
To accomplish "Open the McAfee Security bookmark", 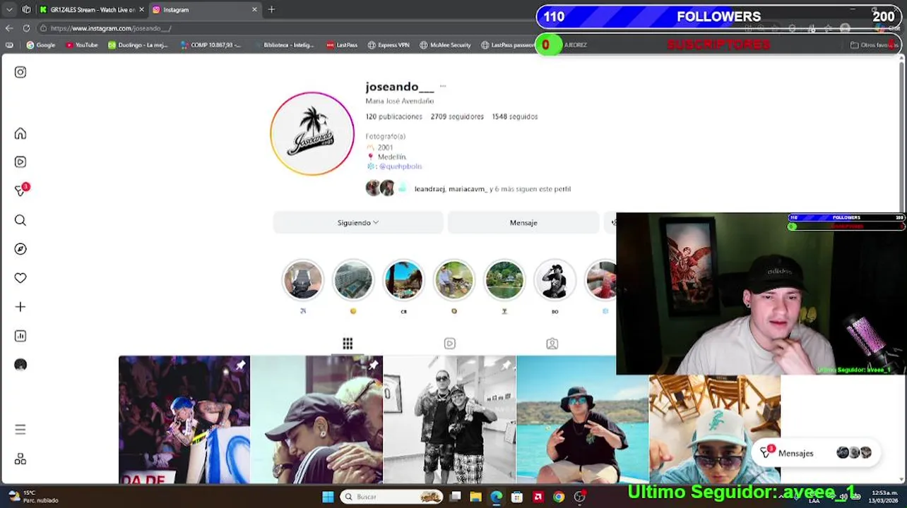I will [445, 45].
